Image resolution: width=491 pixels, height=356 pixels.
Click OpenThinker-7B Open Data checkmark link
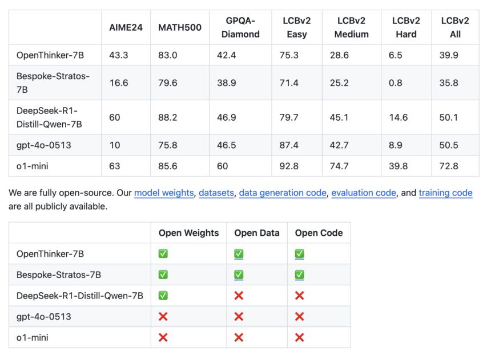click(x=239, y=254)
